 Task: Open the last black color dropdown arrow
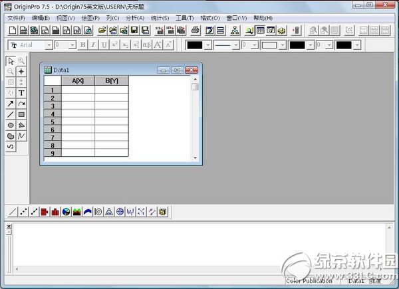click(x=357, y=45)
